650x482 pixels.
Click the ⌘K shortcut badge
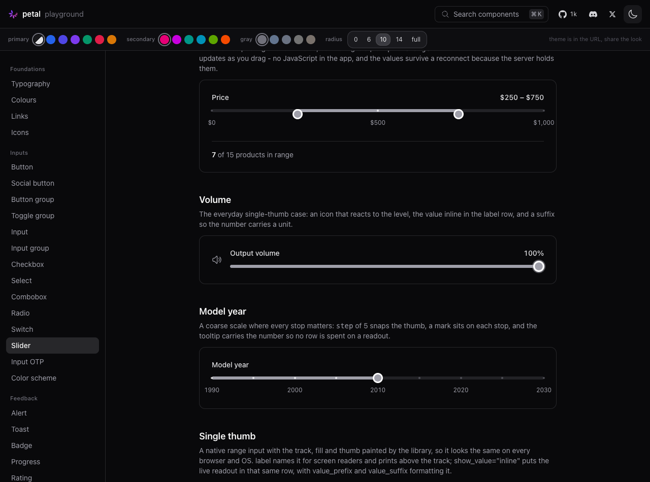[536, 14]
